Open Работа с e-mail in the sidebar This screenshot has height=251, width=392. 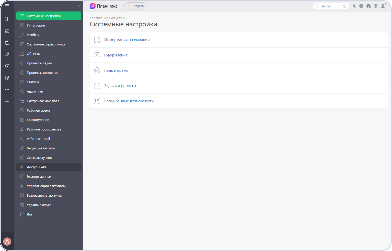click(x=49, y=139)
